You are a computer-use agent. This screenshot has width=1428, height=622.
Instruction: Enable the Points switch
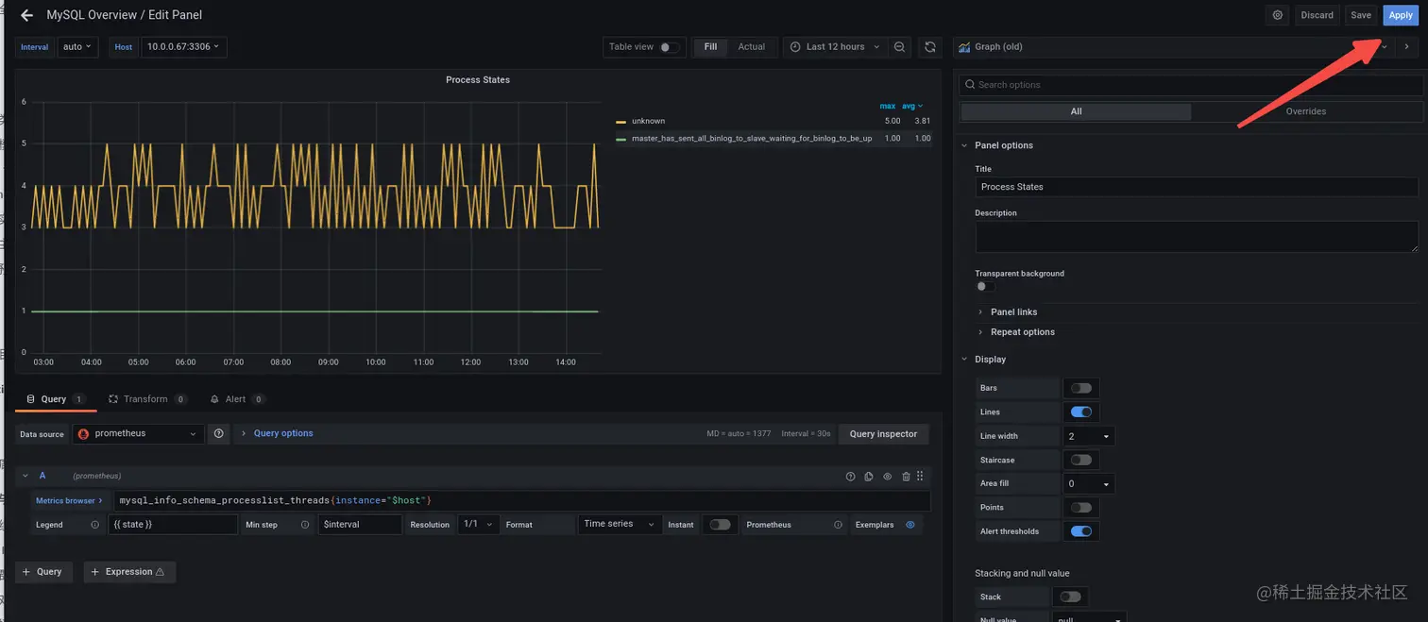click(1081, 508)
